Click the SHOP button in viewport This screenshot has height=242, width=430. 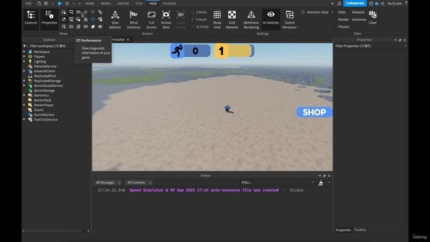tap(314, 112)
